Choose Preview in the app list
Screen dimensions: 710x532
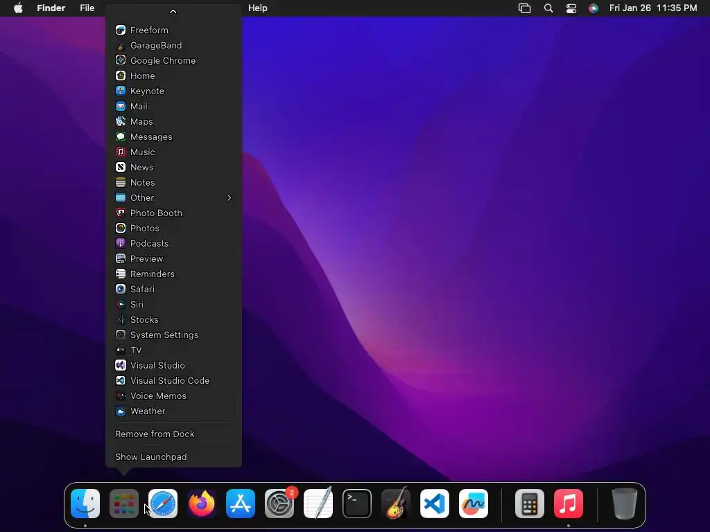point(173,258)
